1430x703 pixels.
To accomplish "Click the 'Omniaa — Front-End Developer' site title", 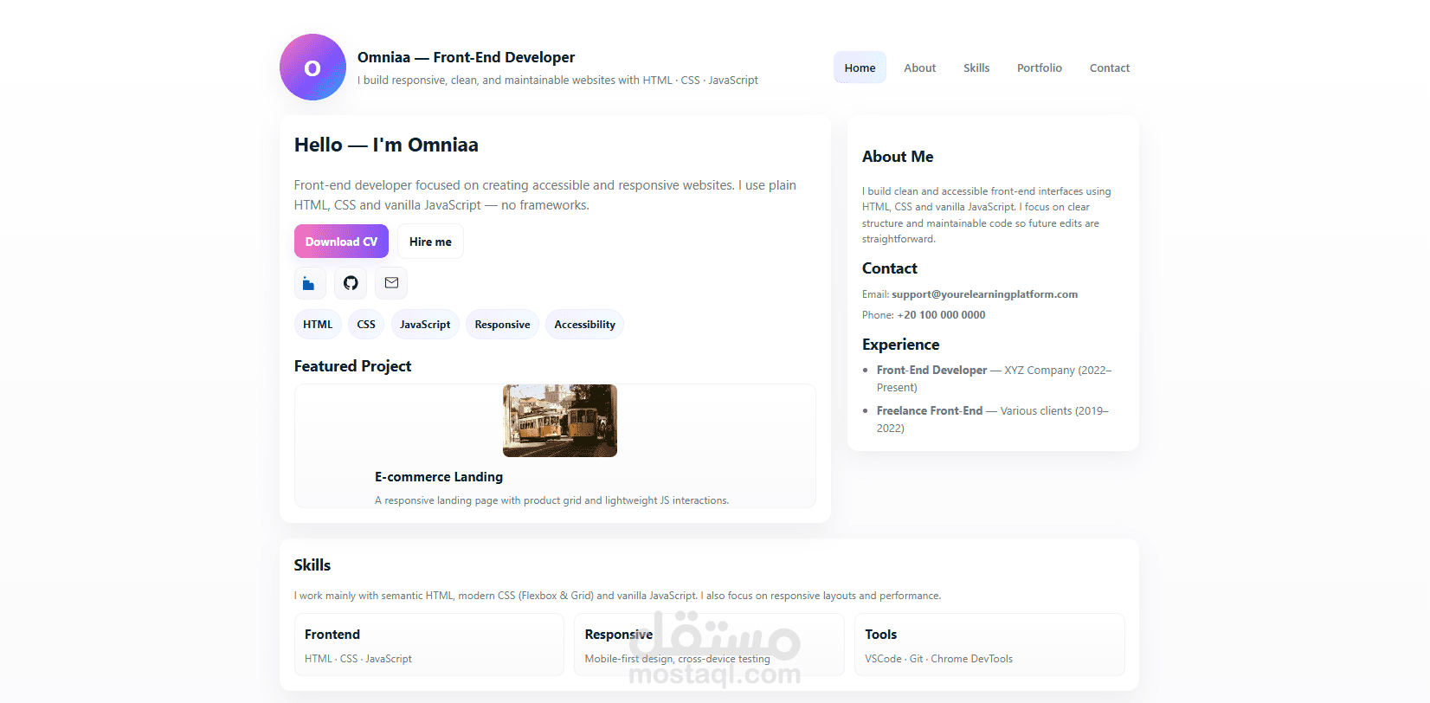I will [x=466, y=57].
